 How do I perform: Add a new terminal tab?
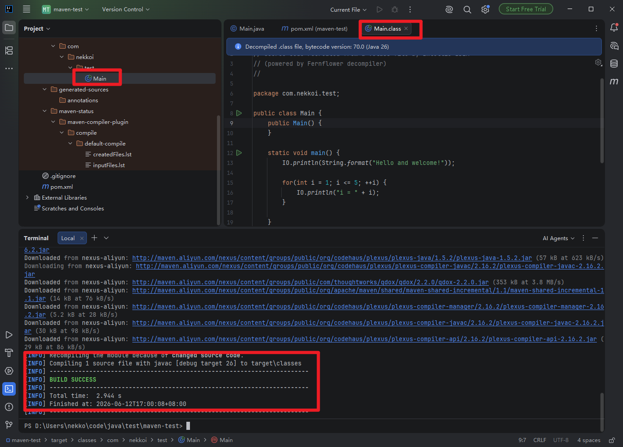click(x=94, y=238)
